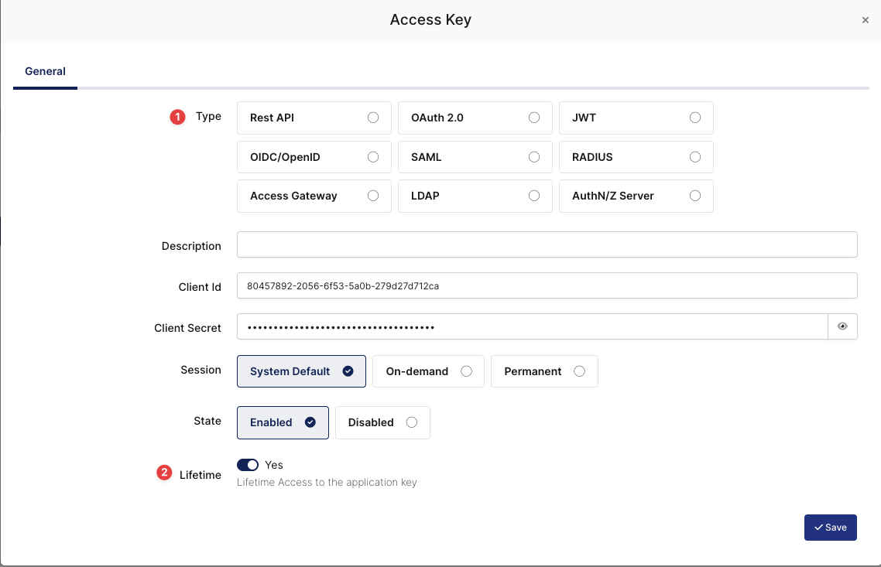This screenshot has width=881, height=567.
Task: Save the access key settings
Action: [x=830, y=527]
